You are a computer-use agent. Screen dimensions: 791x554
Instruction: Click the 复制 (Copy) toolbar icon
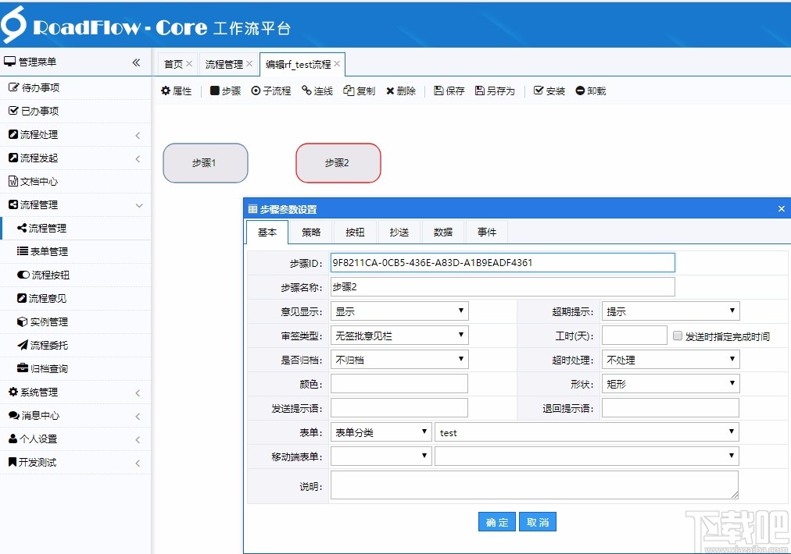[359, 91]
